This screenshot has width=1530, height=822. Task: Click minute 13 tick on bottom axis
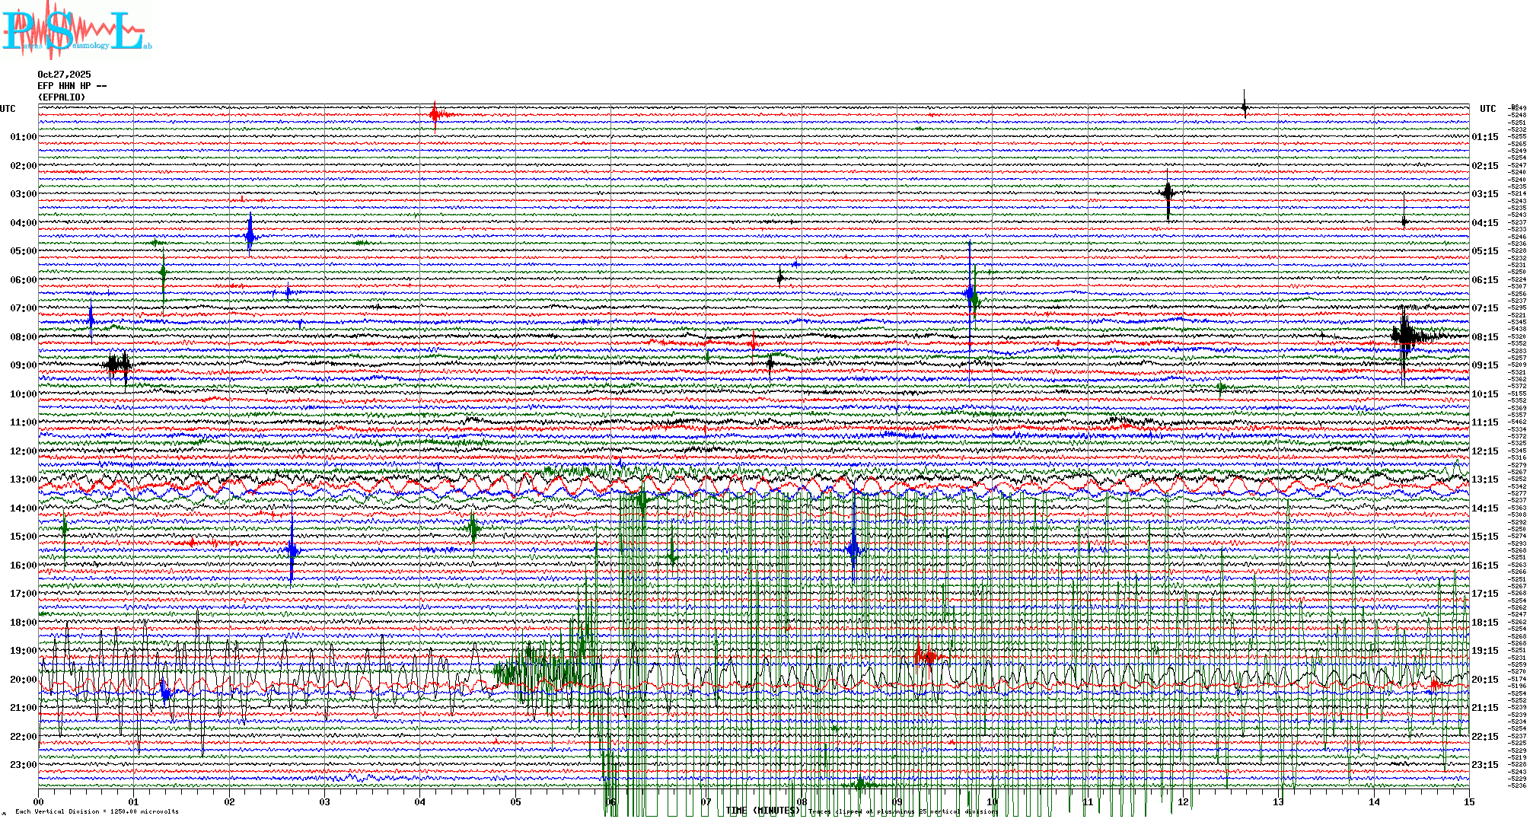click(x=1279, y=802)
